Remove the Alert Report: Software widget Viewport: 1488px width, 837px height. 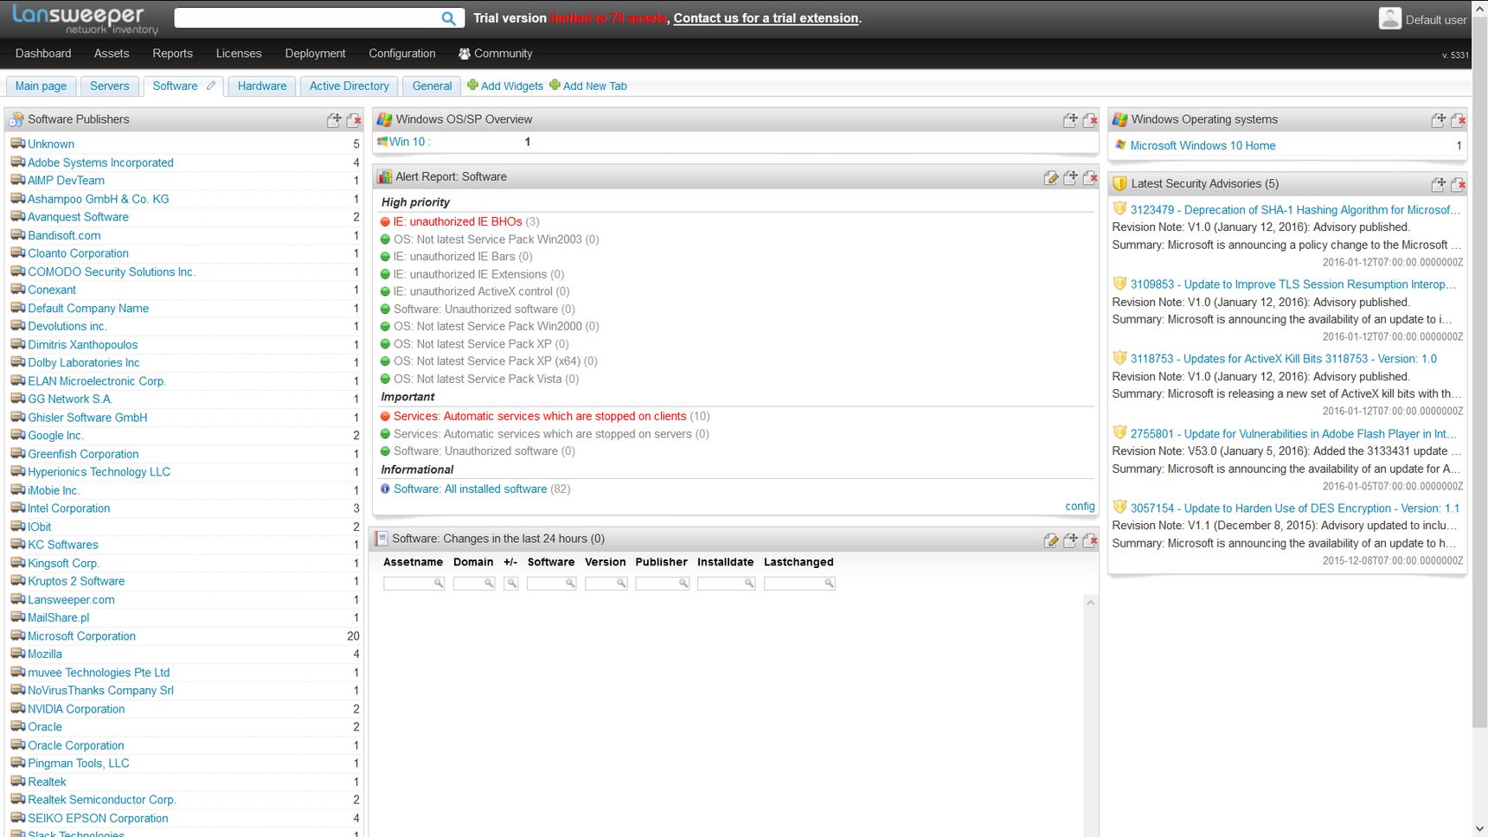(1090, 177)
